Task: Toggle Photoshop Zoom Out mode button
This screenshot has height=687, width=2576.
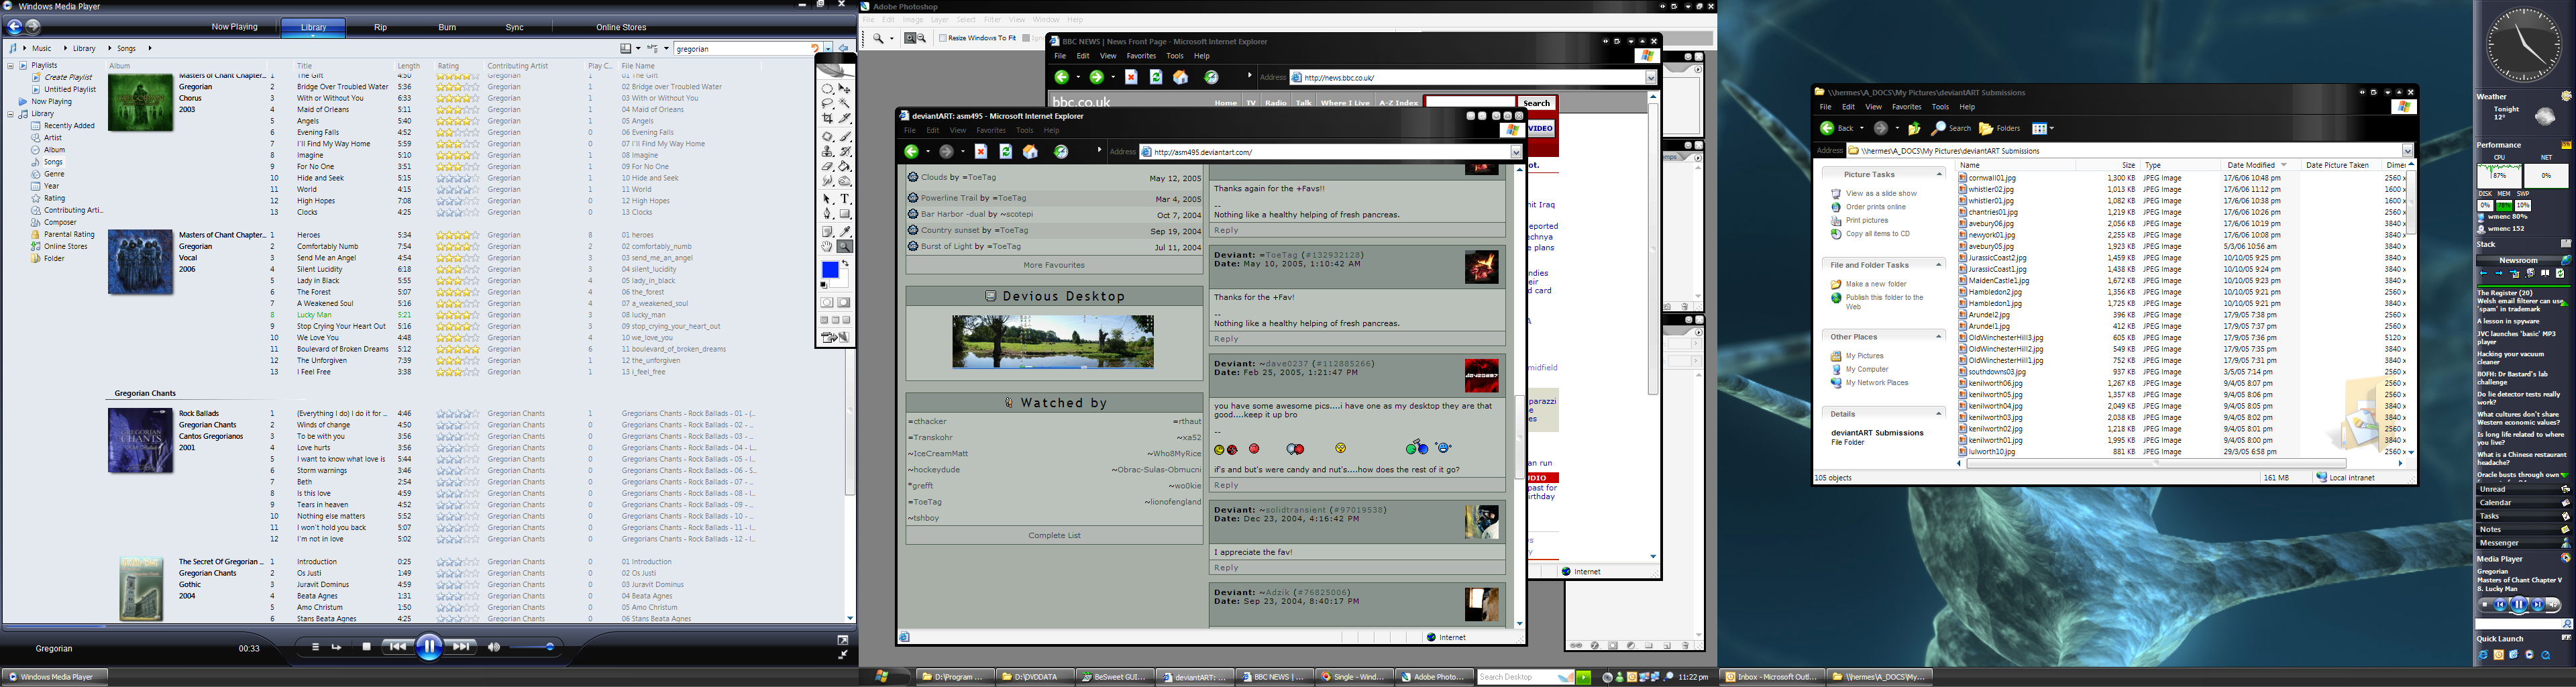Action: tap(921, 38)
